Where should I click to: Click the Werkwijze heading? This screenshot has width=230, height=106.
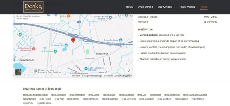tap(145, 29)
